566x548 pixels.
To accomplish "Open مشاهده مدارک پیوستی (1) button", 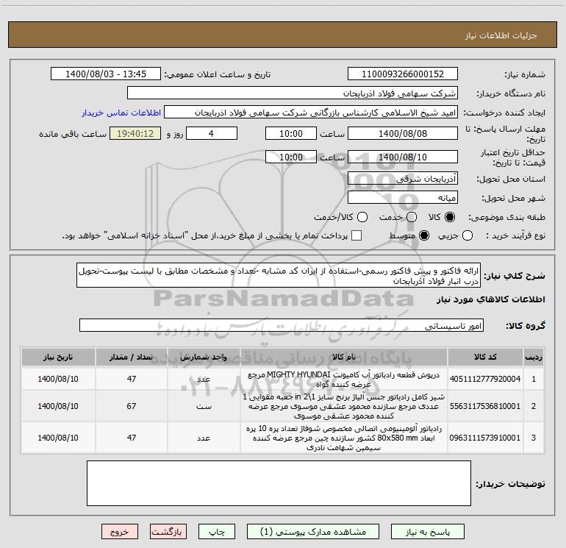I will (x=313, y=532).
